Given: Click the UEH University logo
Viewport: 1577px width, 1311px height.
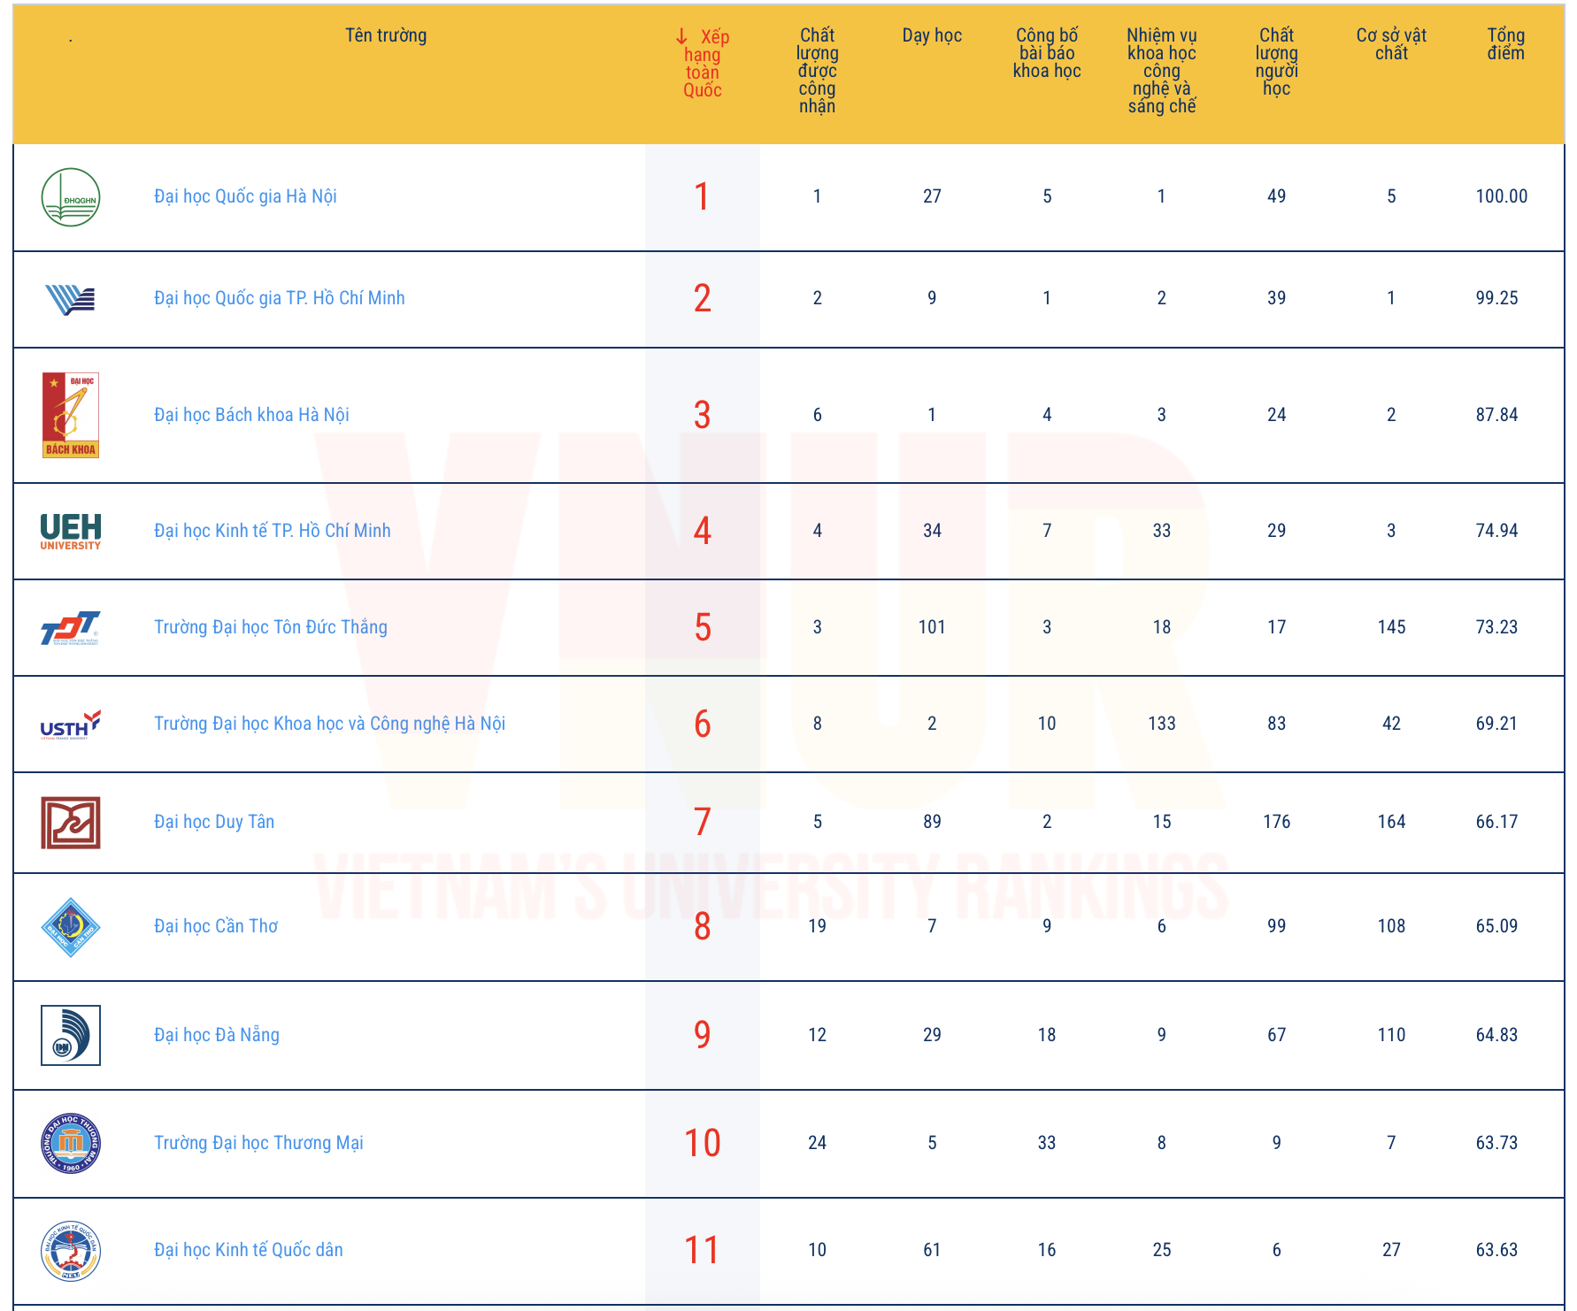Looking at the screenshot, I should coord(71,532).
